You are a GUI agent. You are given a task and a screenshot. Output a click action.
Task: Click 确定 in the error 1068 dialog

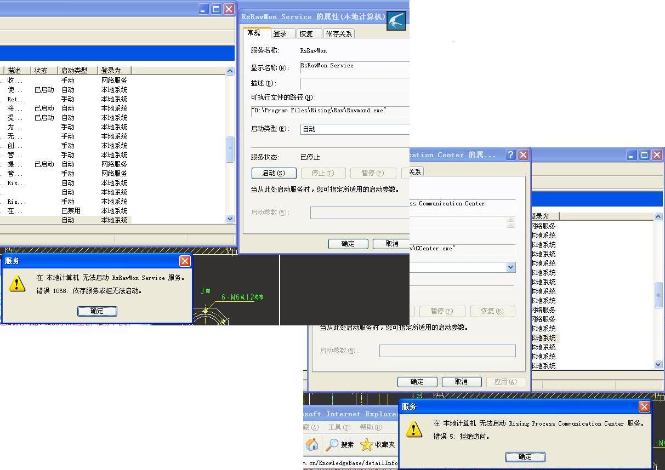[x=97, y=311]
